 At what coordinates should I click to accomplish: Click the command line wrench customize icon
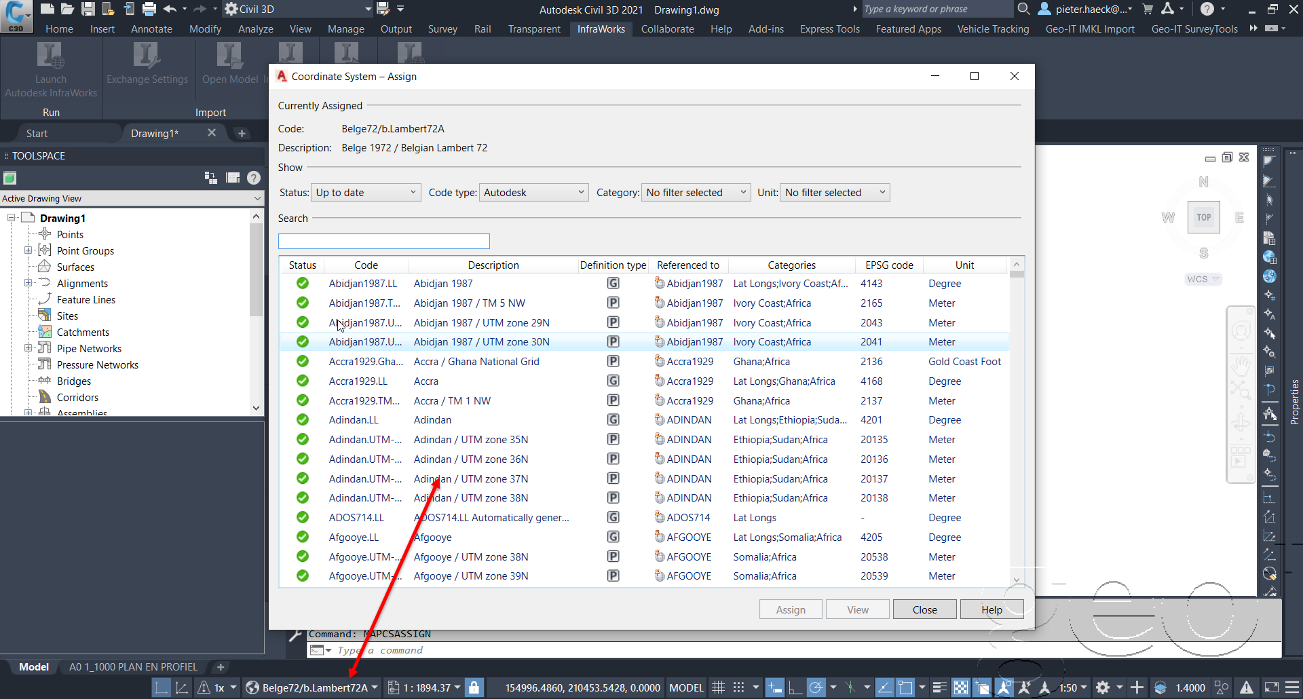point(295,635)
